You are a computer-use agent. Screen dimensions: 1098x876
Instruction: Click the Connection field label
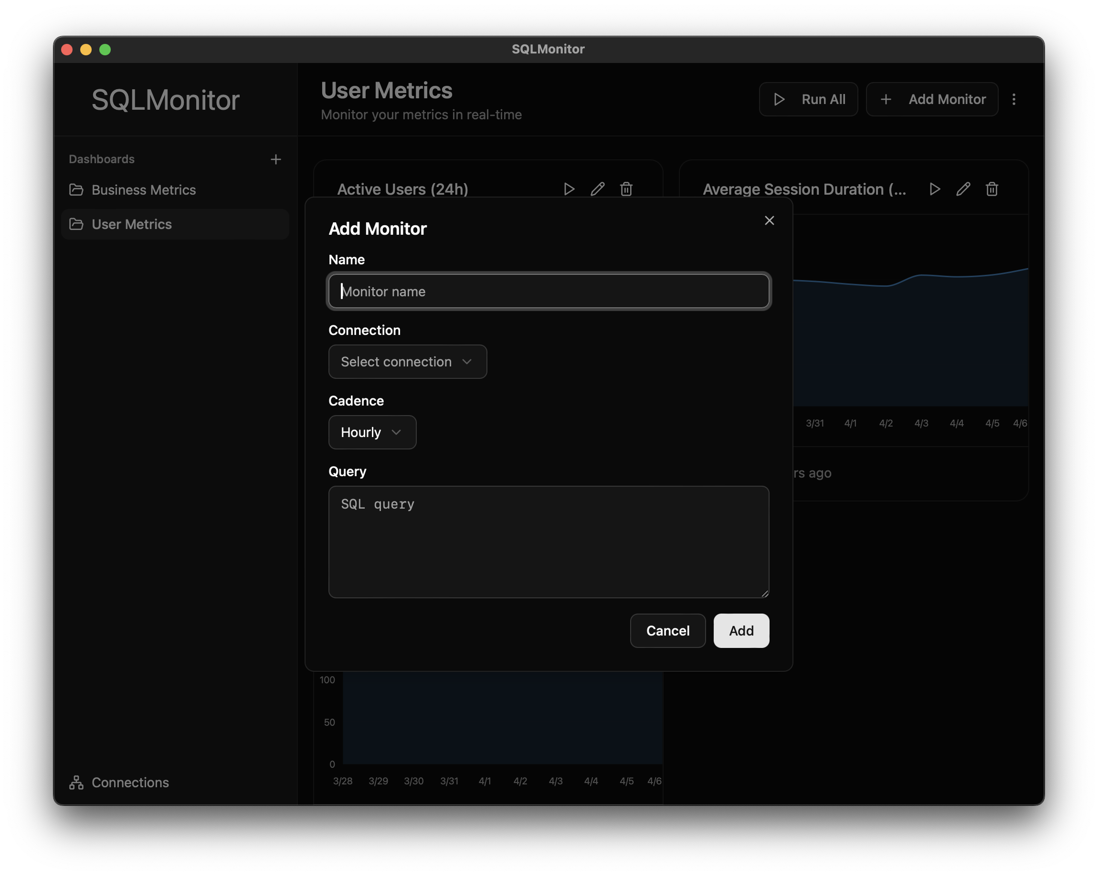365,330
